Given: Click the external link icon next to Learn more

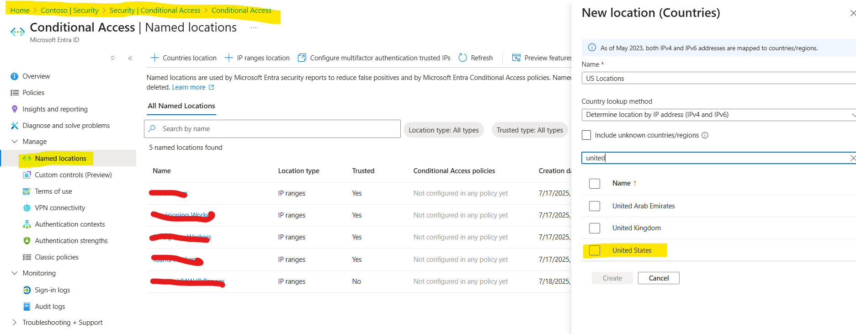Looking at the screenshot, I should pyautogui.click(x=211, y=87).
